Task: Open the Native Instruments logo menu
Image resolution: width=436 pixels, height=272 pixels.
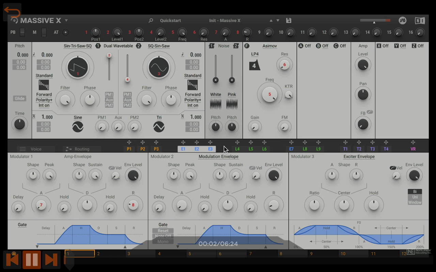Action: coord(420,21)
